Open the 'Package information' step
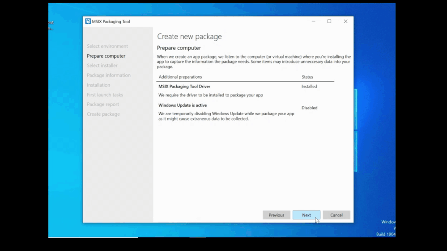 coord(109,75)
